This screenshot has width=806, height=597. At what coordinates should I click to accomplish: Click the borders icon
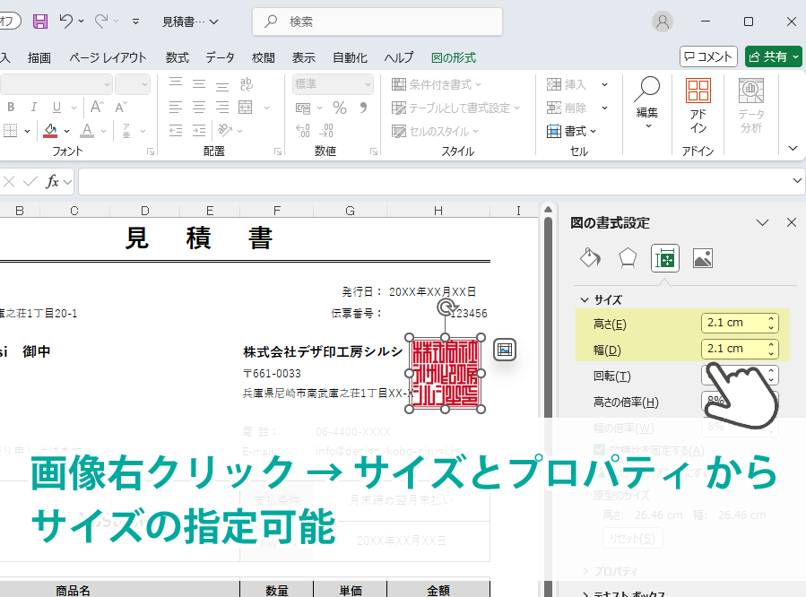[10, 131]
